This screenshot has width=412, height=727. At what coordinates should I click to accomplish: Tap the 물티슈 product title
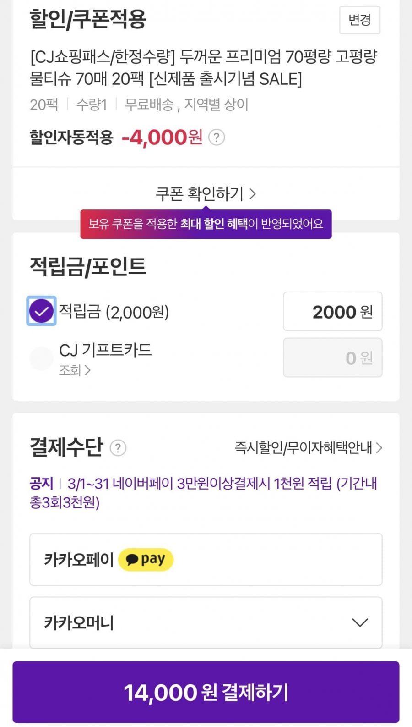(x=203, y=68)
